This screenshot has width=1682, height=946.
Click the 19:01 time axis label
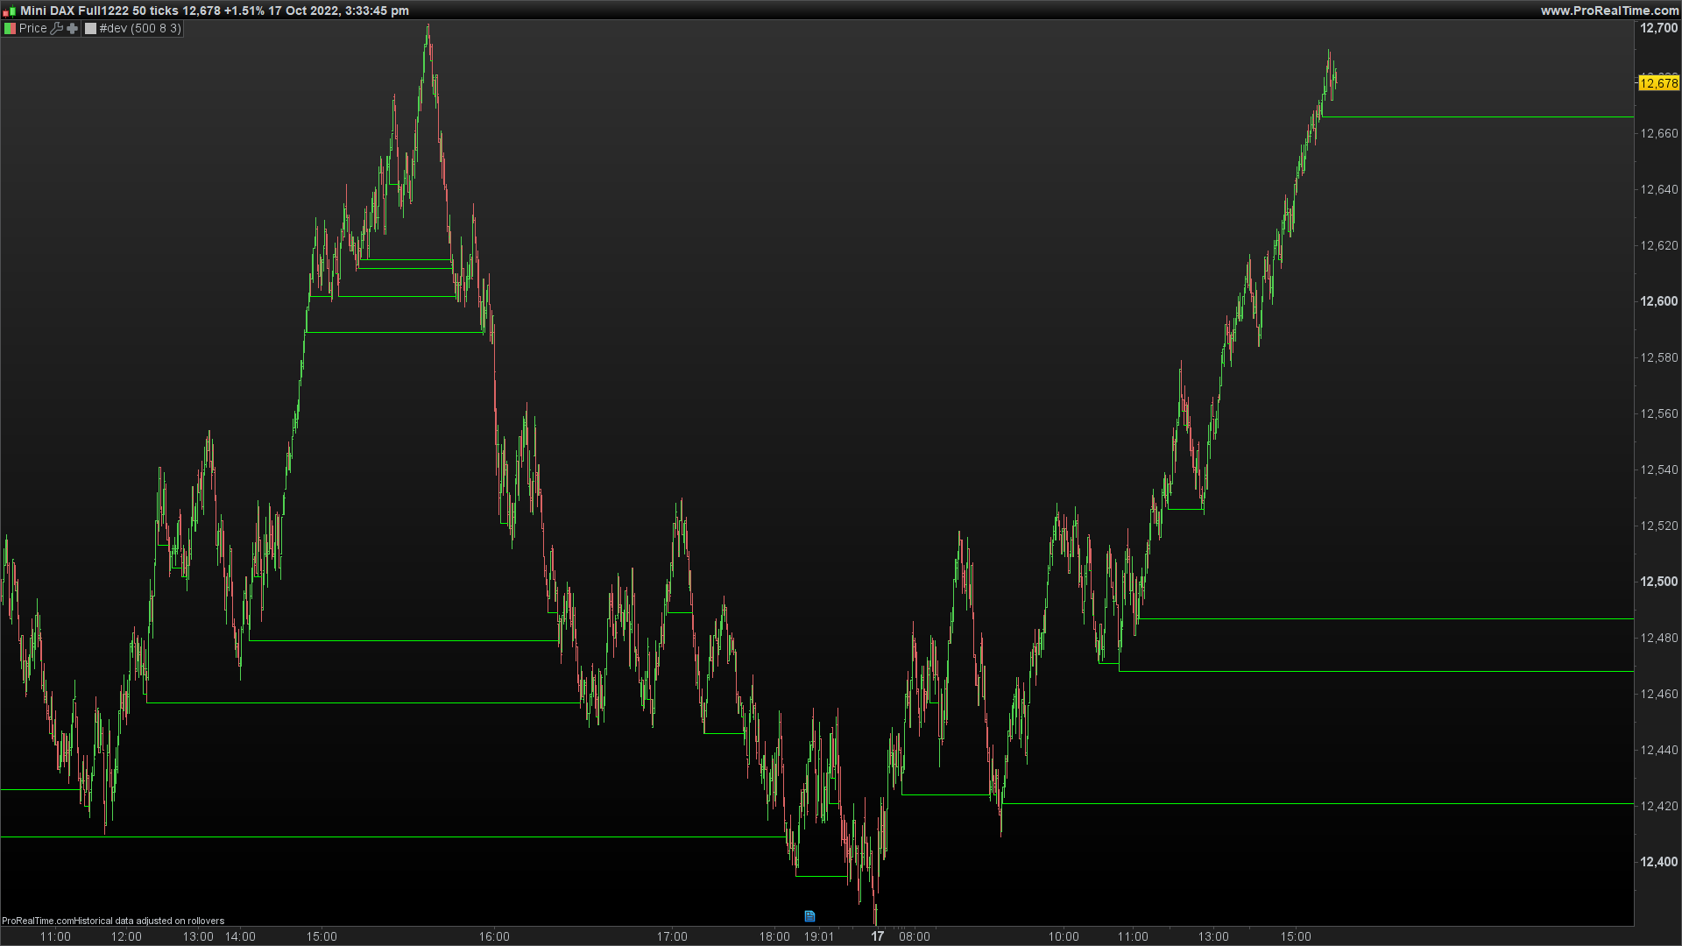[819, 936]
